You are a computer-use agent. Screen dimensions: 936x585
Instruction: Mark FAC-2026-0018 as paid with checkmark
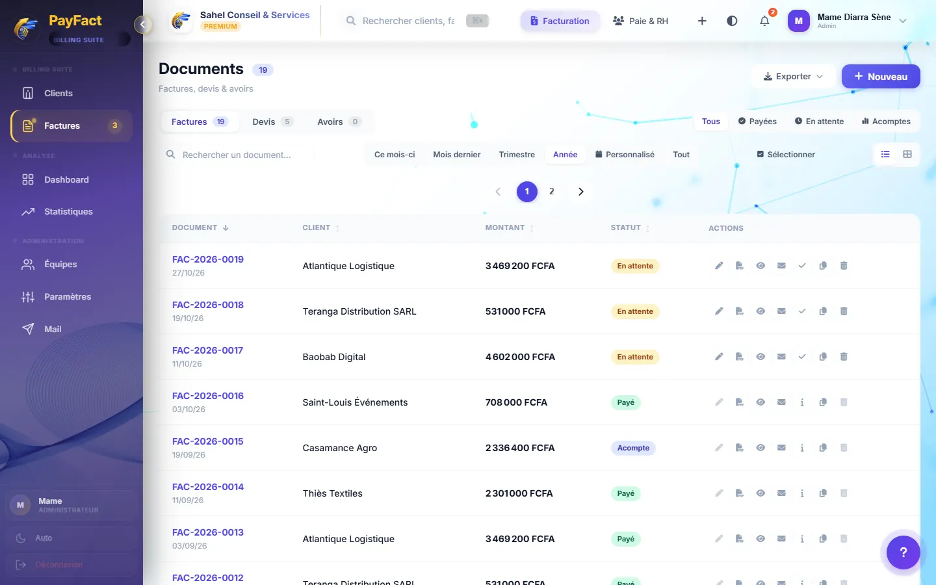(802, 311)
